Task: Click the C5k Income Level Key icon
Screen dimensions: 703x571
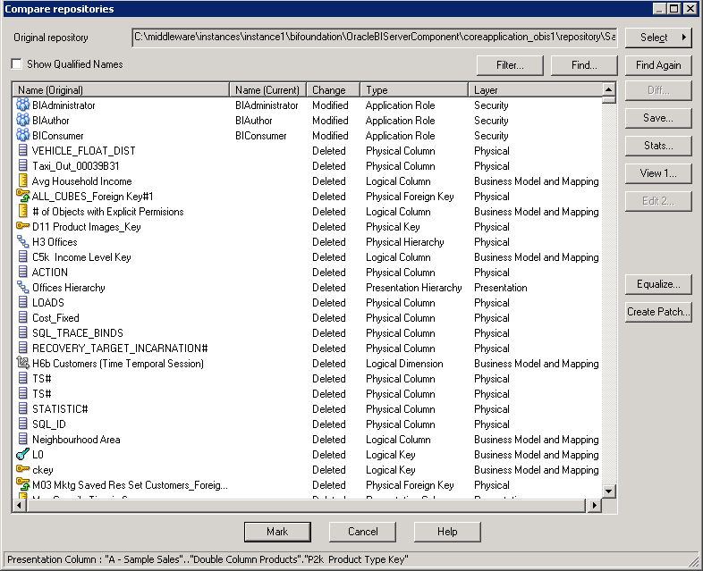Action: [x=23, y=257]
